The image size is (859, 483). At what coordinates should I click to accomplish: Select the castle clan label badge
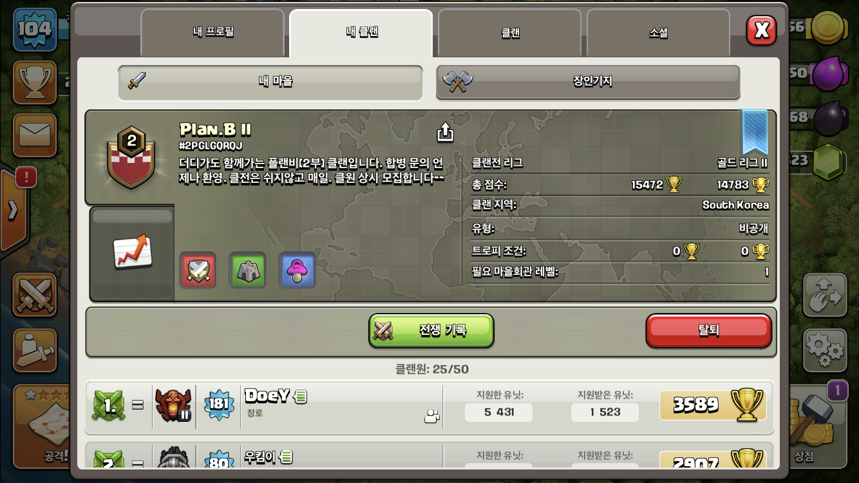tap(248, 270)
